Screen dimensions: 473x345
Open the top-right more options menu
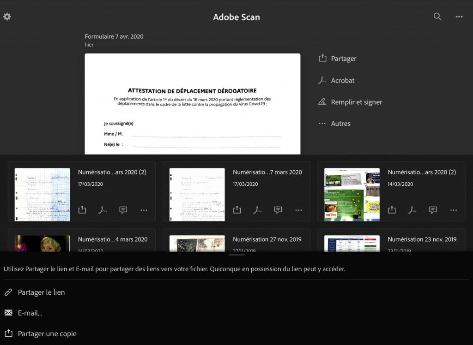459,17
